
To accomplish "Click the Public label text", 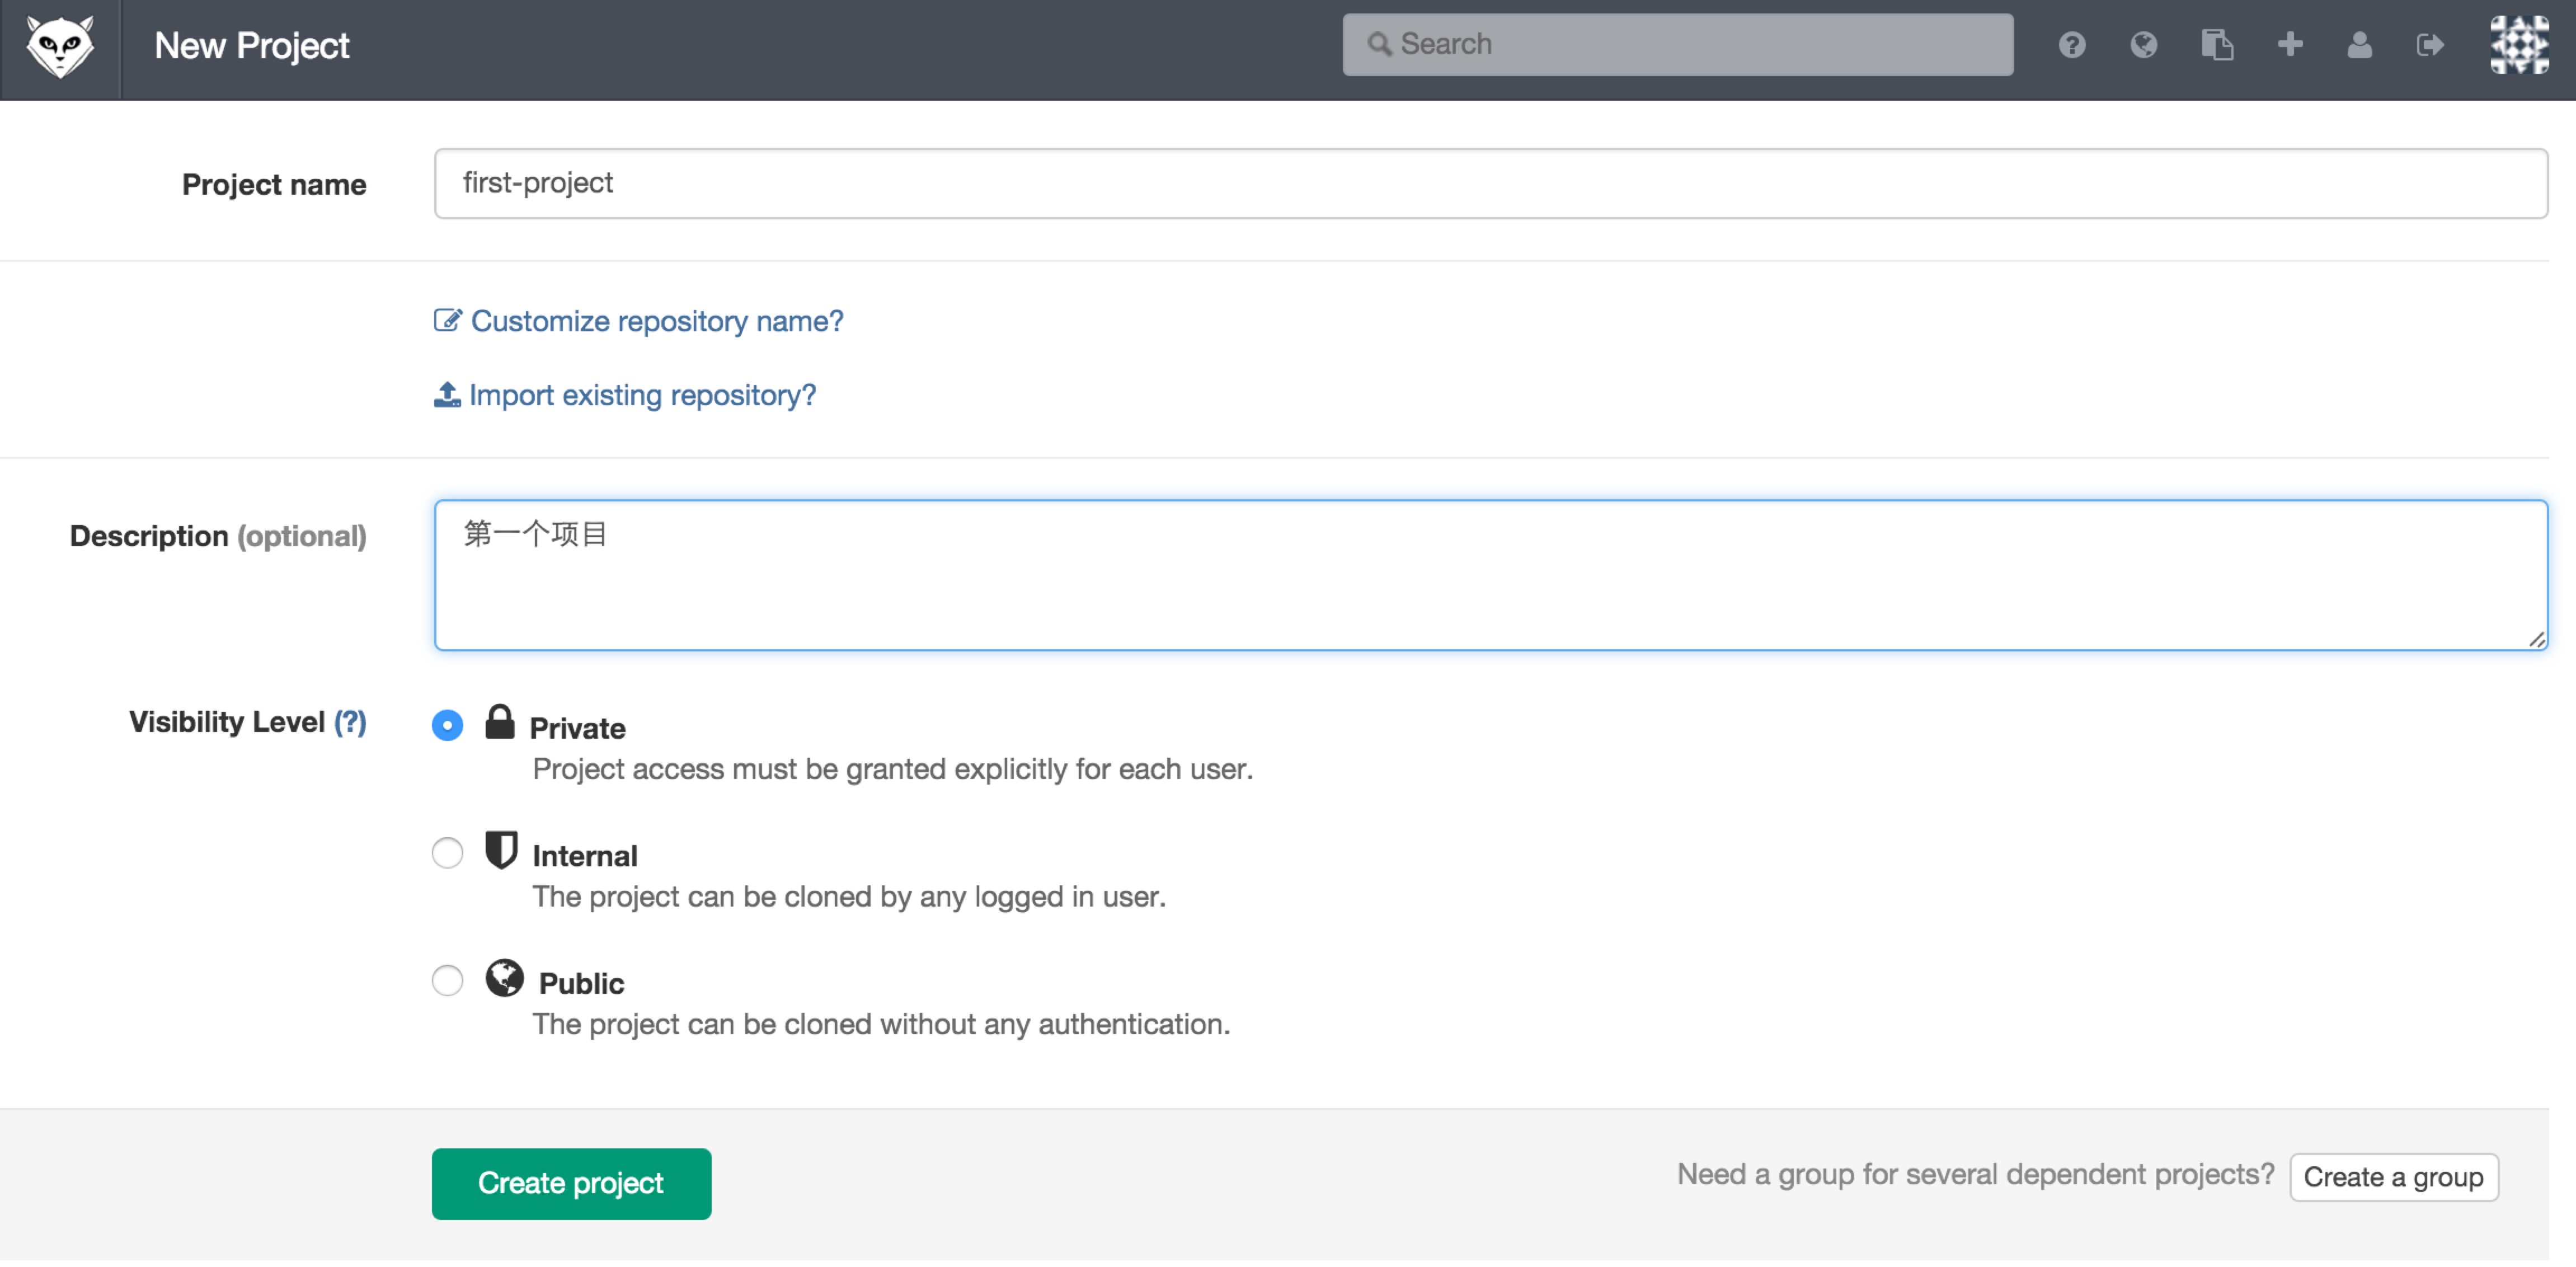I will point(581,983).
